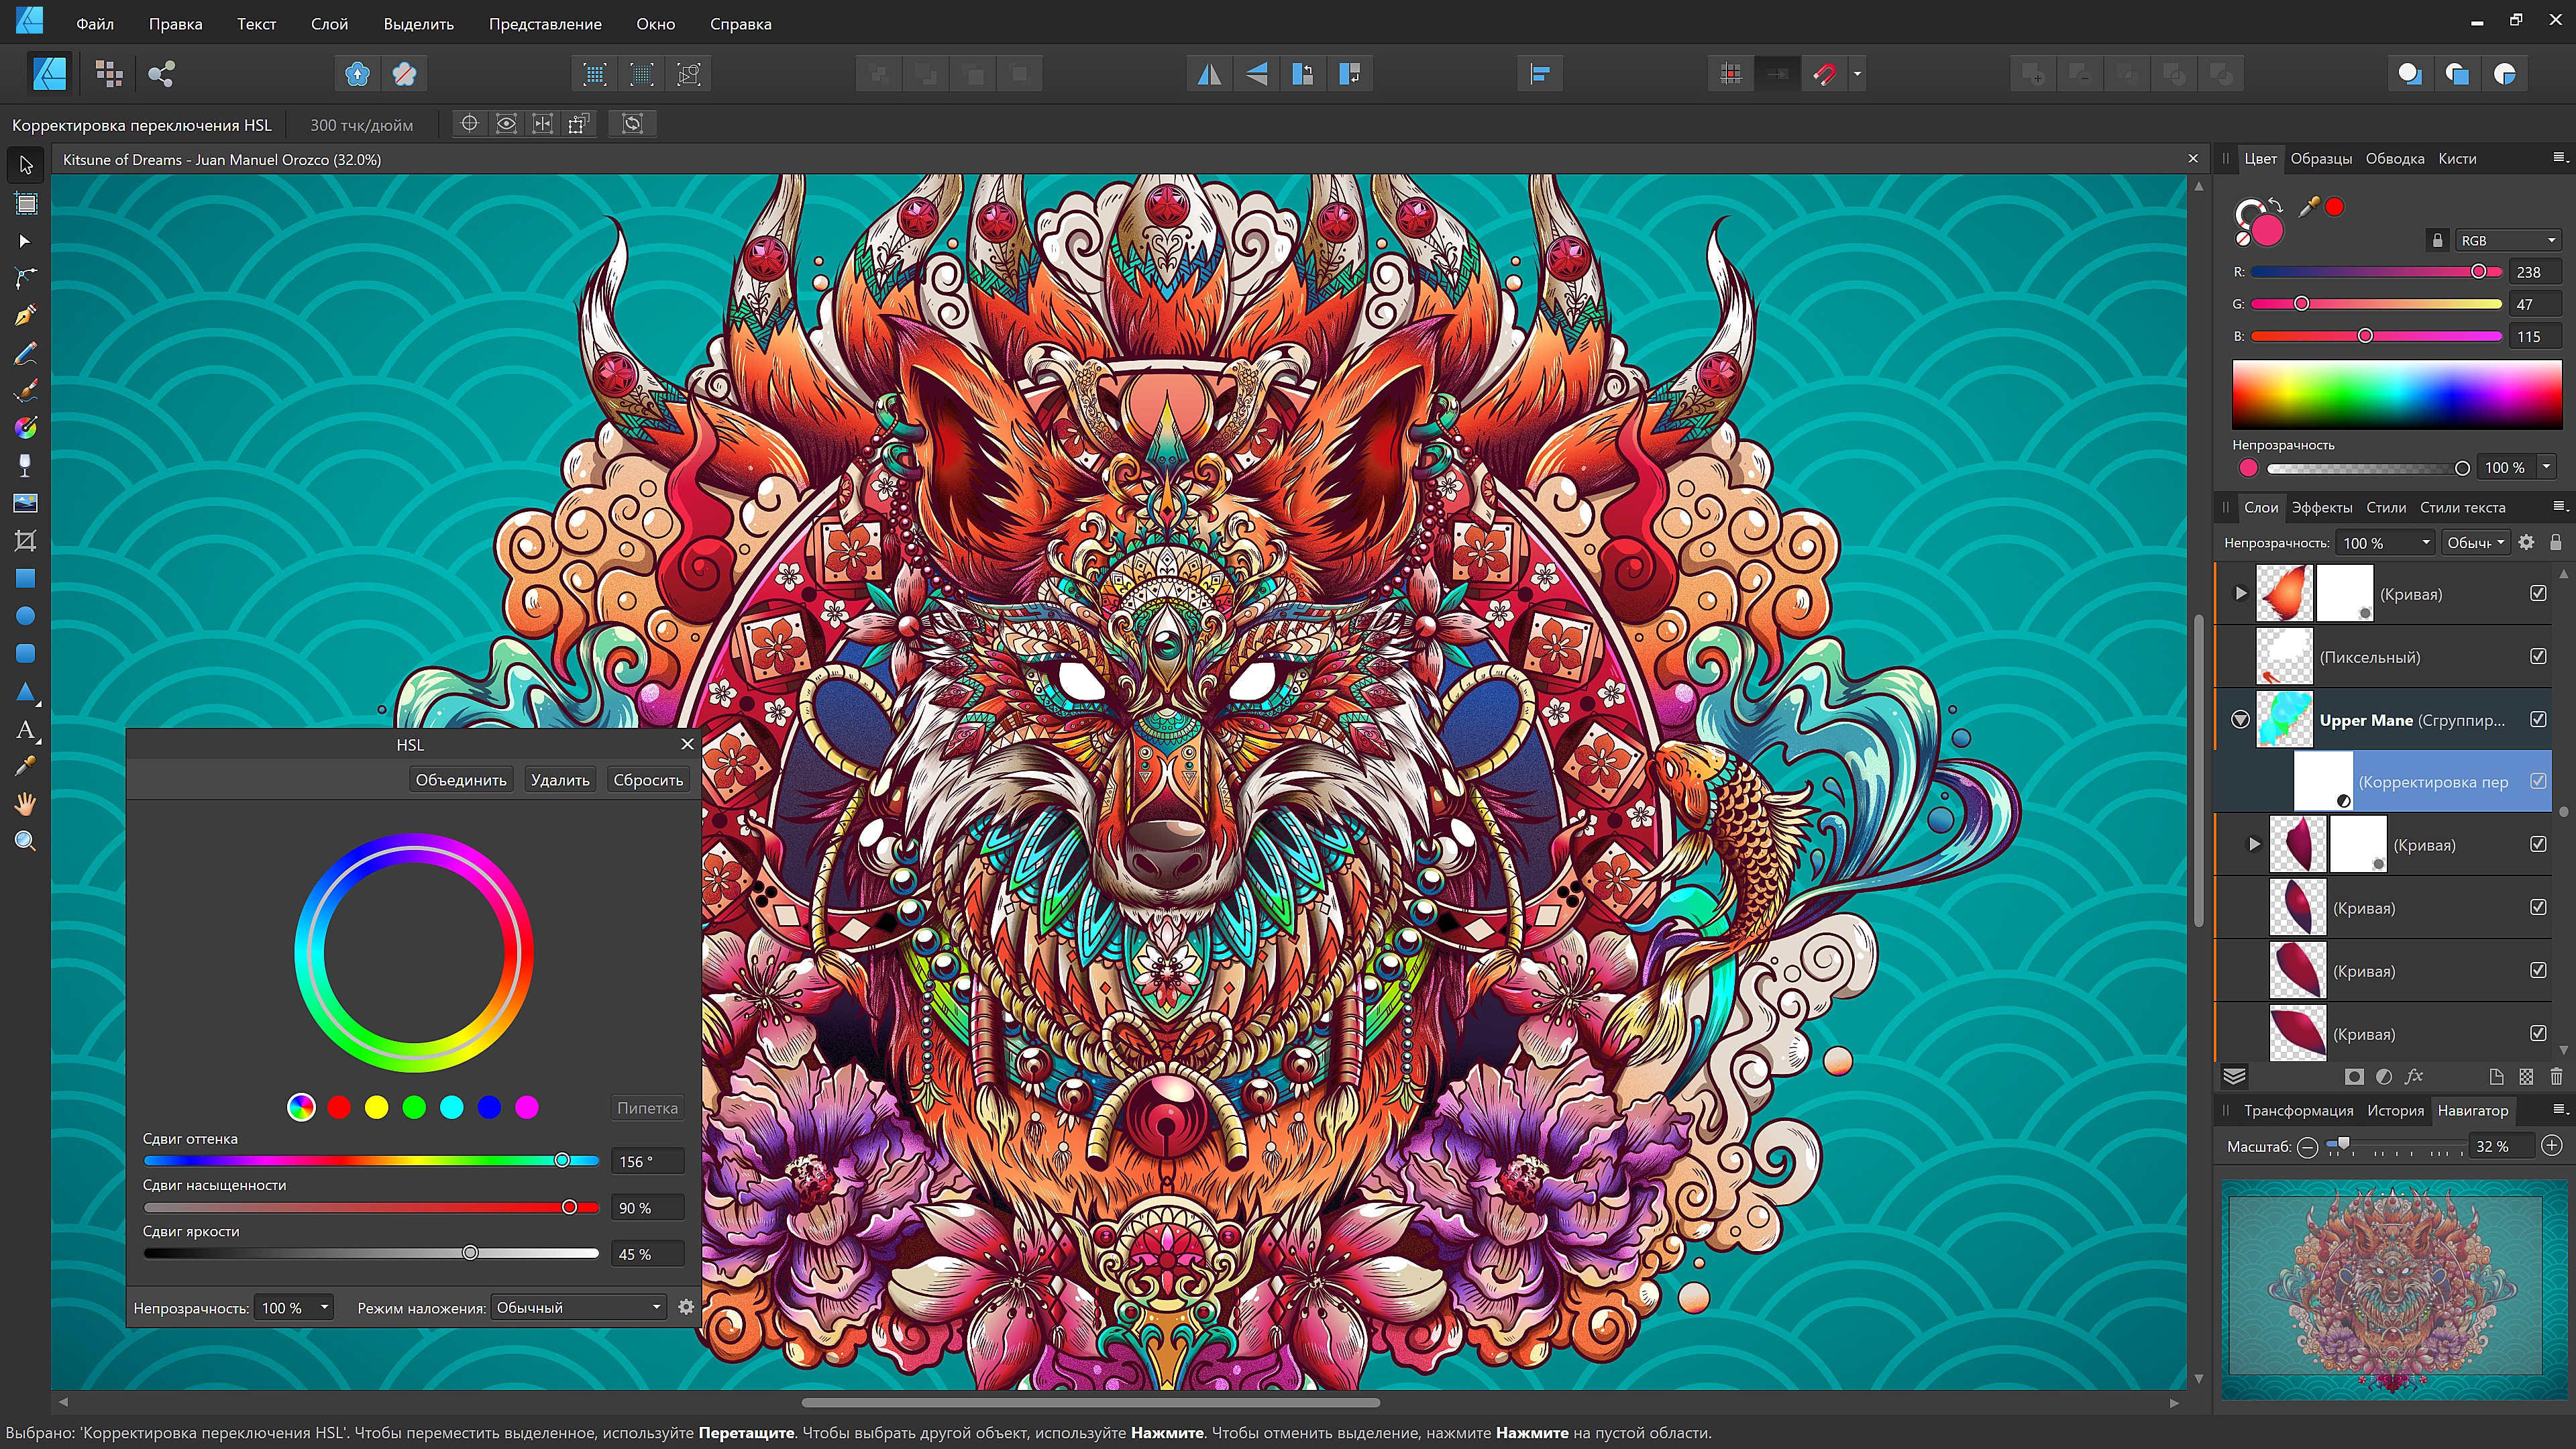Toggle visibility of Корректировка пер layer
2576x1449 pixels.
click(x=2538, y=782)
